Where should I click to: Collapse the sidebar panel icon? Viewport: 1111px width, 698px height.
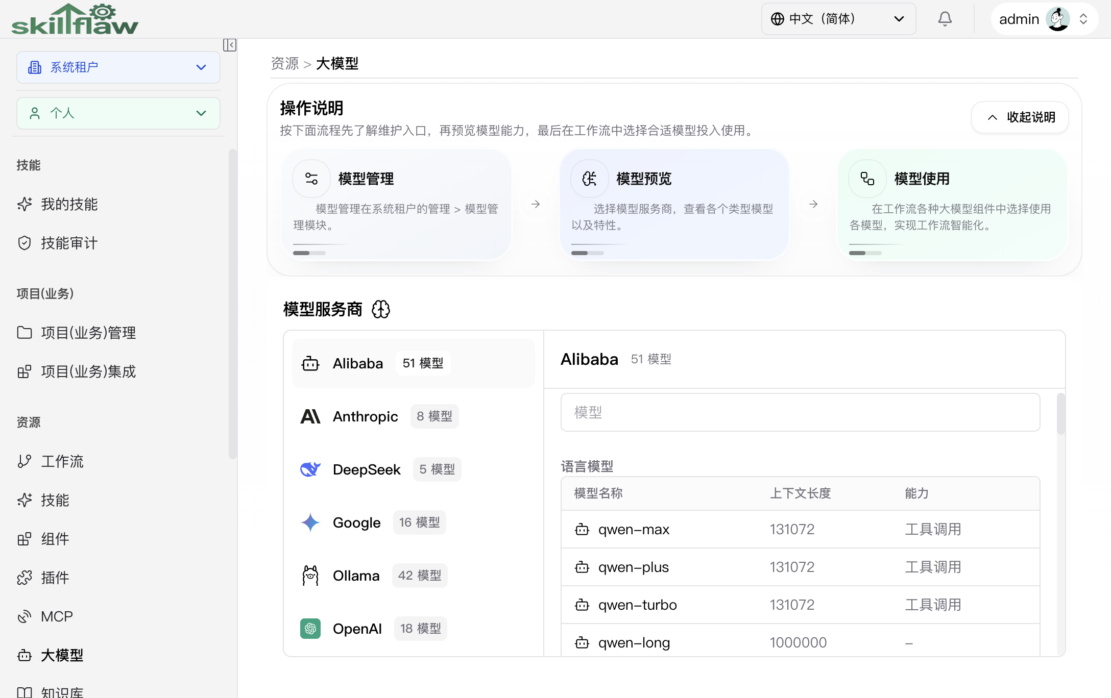[229, 45]
